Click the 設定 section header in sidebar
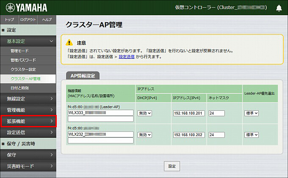This screenshot has height=178, width=288. 28,30
